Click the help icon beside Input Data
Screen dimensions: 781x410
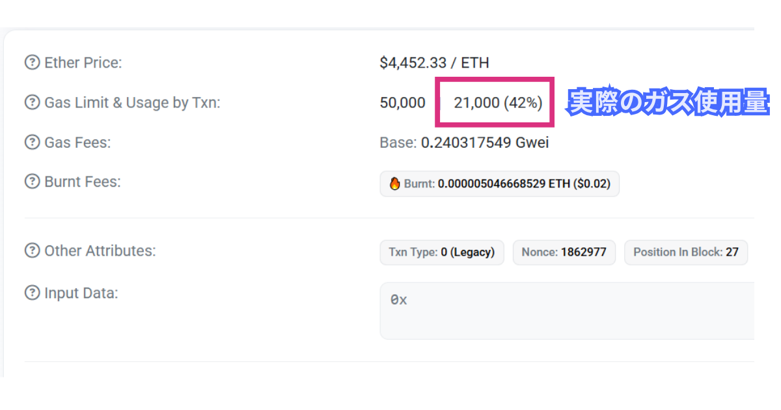pos(32,293)
